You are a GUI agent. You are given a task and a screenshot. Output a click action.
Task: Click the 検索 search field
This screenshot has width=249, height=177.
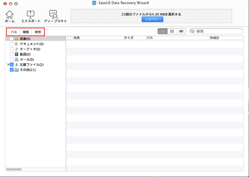(216, 31)
